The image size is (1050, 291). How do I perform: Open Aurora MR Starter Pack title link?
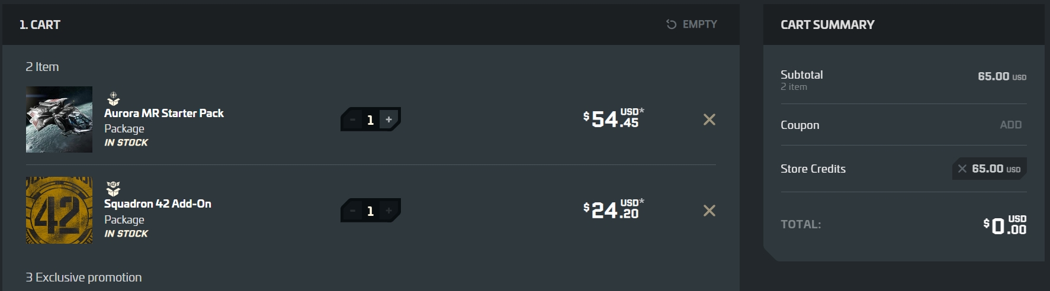(164, 113)
